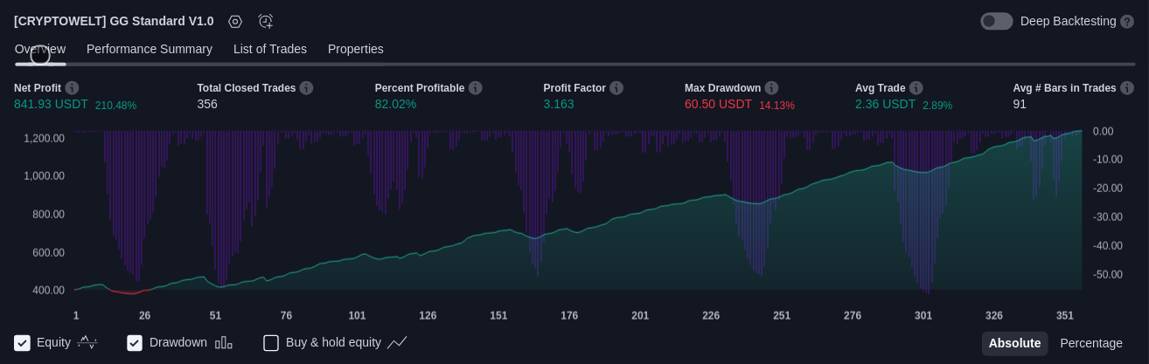Image resolution: width=1149 pixels, height=364 pixels.
Task: Click Deep Backtesting help question icon
Action: click(1127, 22)
